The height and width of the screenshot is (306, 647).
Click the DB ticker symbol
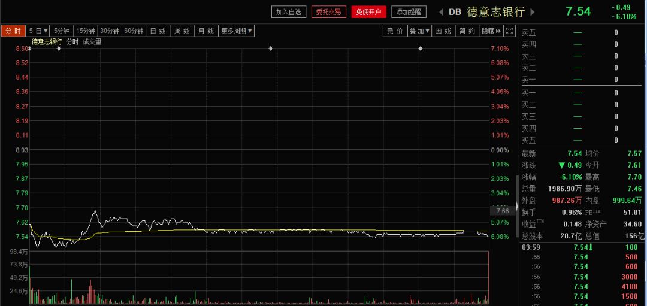(x=455, y=12)
